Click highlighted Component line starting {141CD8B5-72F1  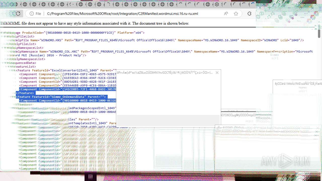point(68,89)
